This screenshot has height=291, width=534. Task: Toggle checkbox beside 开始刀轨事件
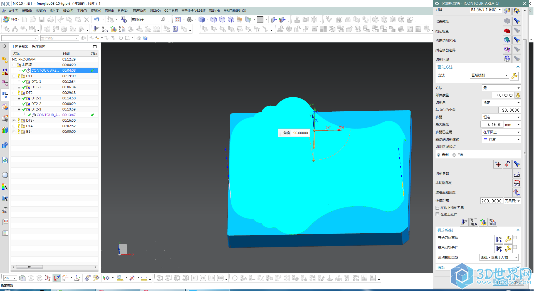pyautogui.click(x=515, y=238)
